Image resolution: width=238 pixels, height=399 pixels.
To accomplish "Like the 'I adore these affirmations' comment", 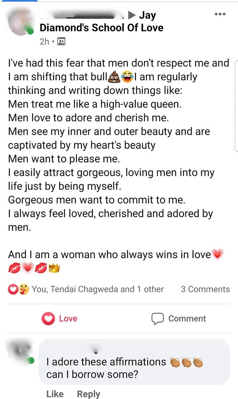I will click(55, 394).
